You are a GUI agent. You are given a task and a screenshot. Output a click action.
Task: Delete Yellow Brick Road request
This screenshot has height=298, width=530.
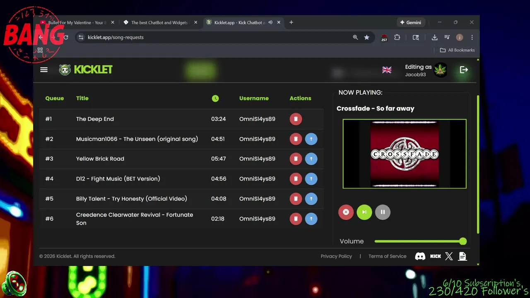coord(296,159)
